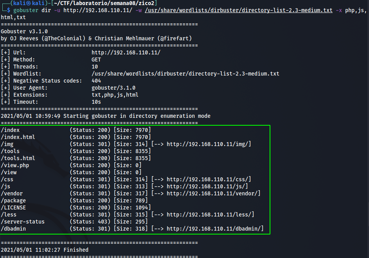Click the /package result entry

[x=13, y=200]
